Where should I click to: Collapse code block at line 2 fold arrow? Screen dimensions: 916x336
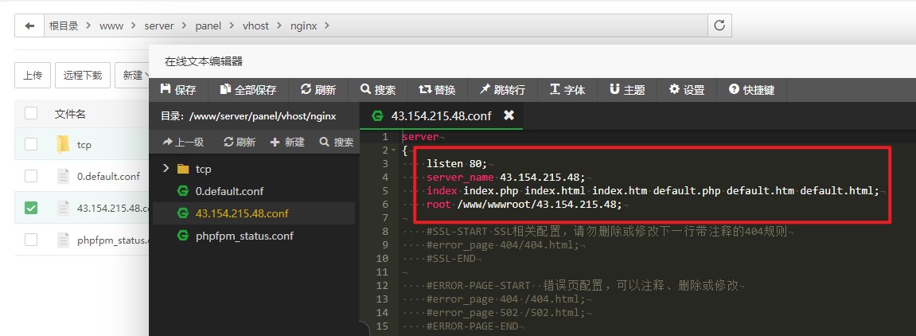coord(393,150)
